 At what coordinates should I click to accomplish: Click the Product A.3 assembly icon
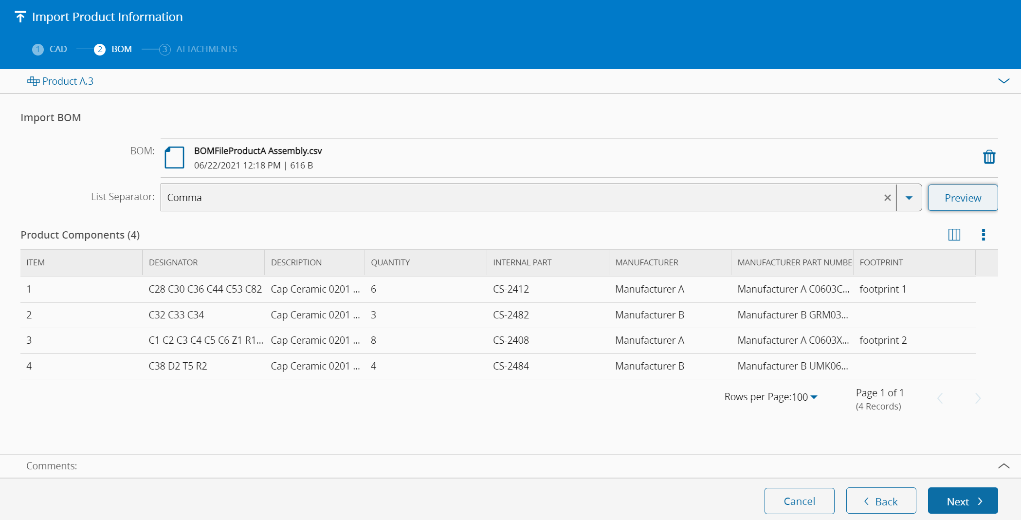point(33,81)
